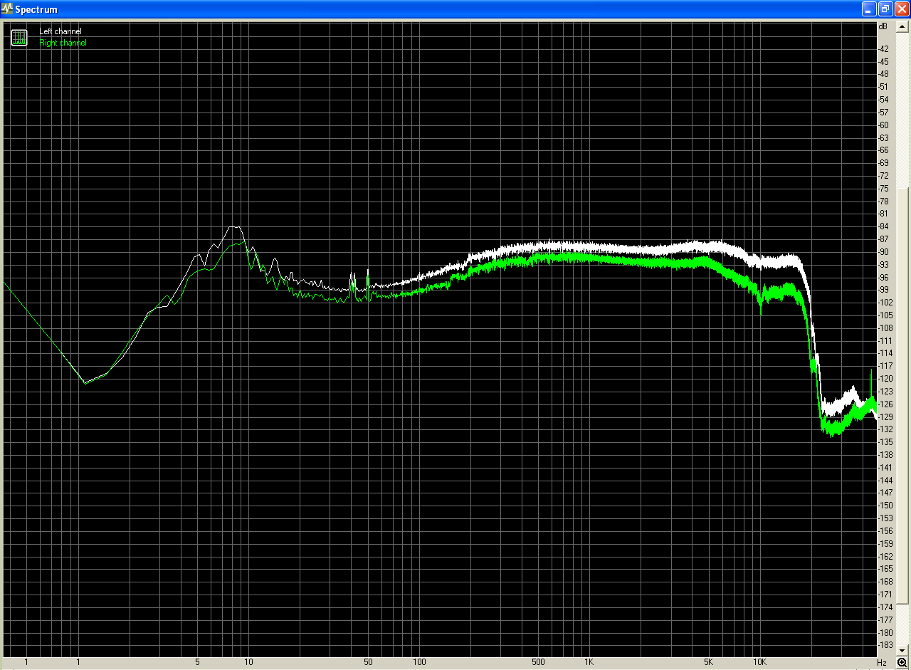Click the 1K frequency axis label

589,663
